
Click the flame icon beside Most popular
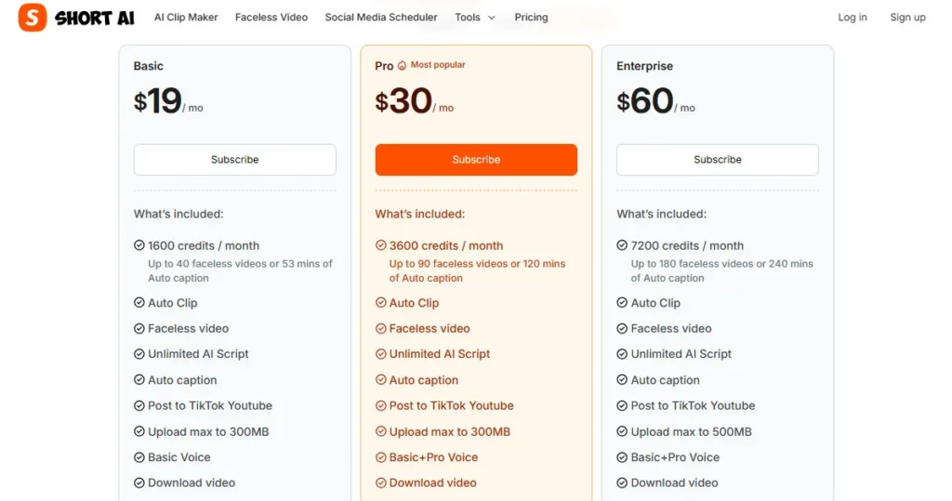(403, 66)
